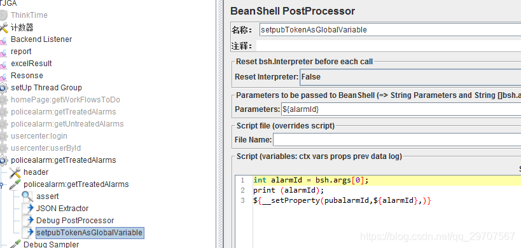Click the File Name input field
Viewport: 521px width, 248px height.
(x=397, y=140)
